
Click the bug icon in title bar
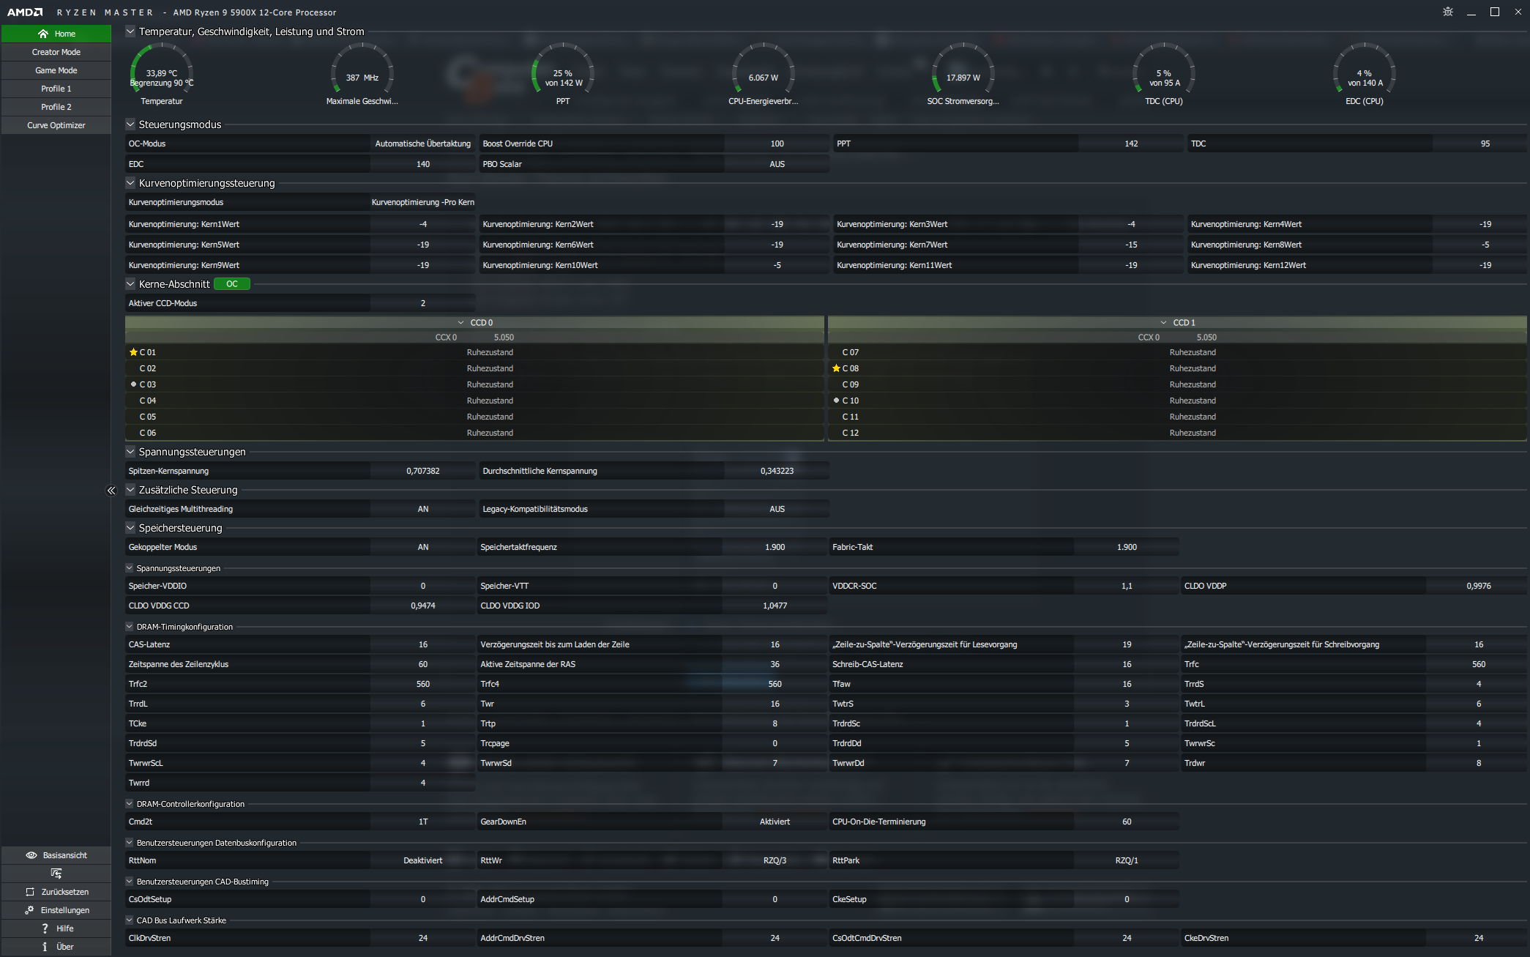[x=1447, y=12]
